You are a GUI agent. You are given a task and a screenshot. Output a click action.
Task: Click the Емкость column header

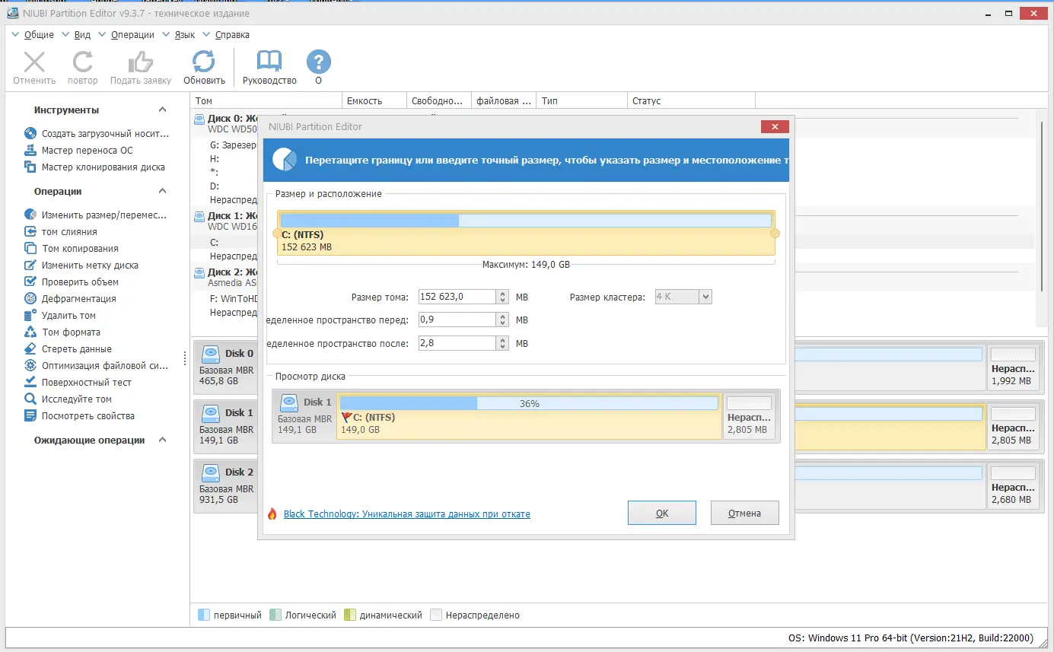coord(374,100)
